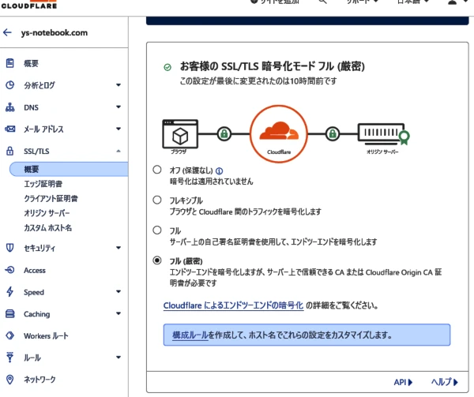Open the API link at bottom

coord(402,382)
